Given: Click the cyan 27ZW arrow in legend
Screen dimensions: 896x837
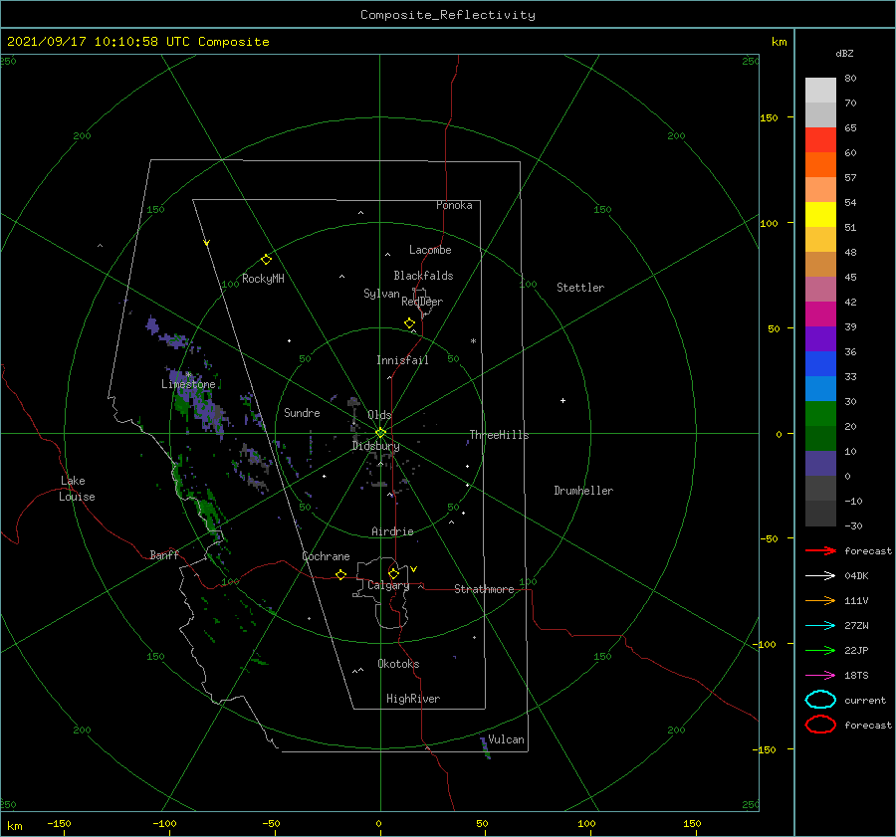Looking at the screenshot, I should click(x=820, y=626).
